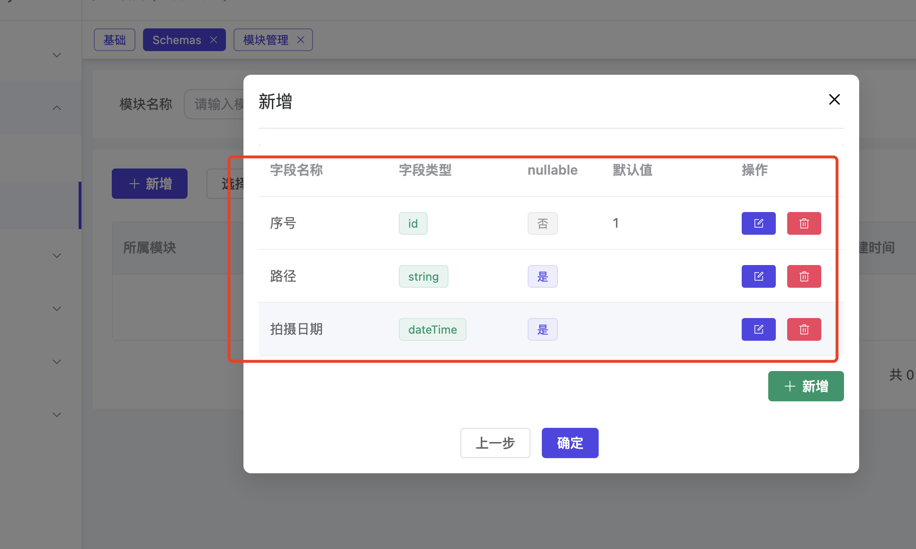Click the 是 nullable tag for 路径
The image size is (916, 549).
(543, 276)
